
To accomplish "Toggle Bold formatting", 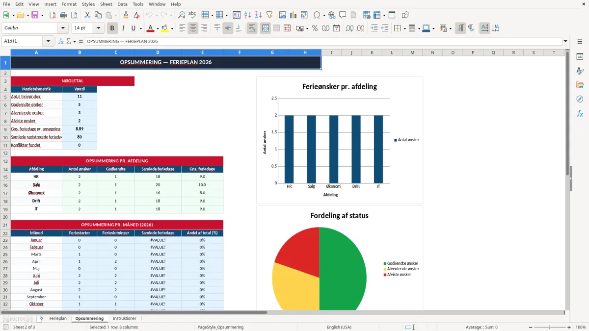I will click(112, 28).
